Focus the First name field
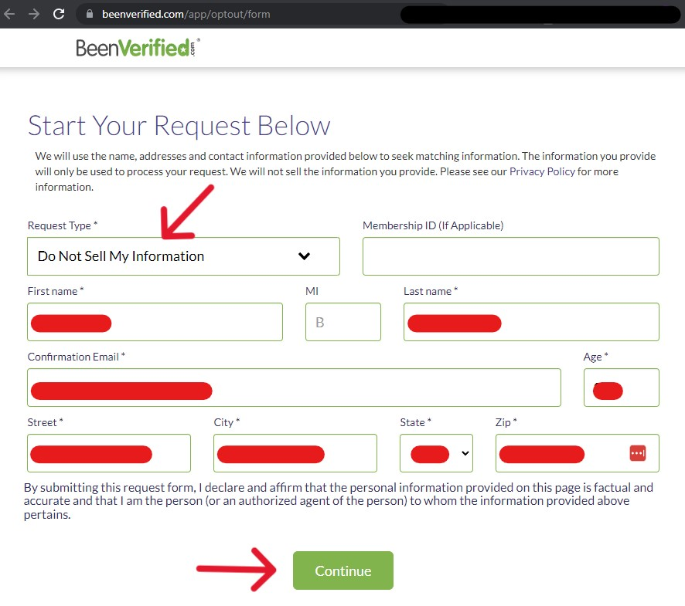Image resolution: width=685 pixels, height=606 pixels. (155, 322)
